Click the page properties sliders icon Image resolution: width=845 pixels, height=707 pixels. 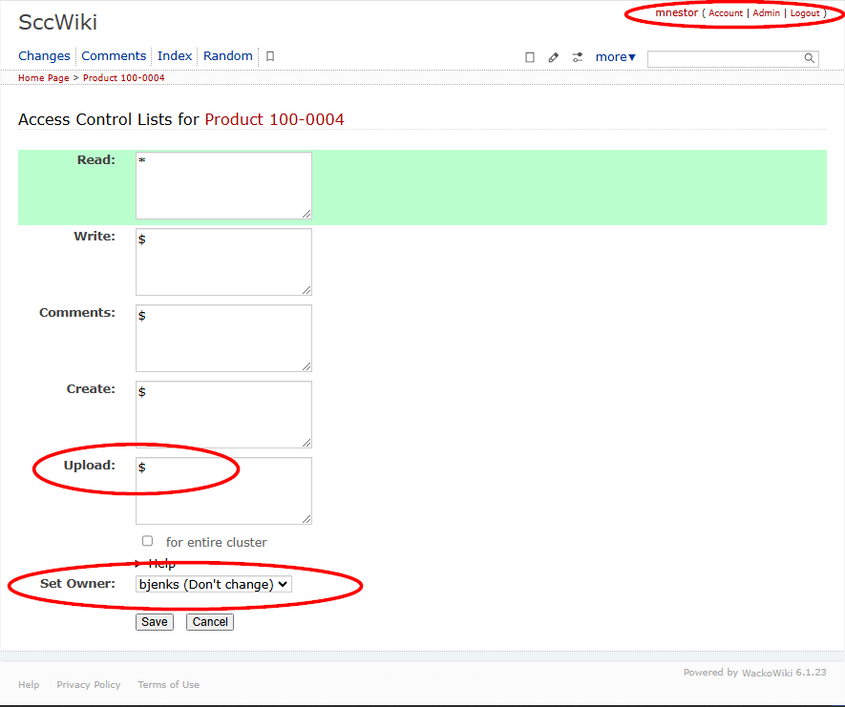point(578,57)
